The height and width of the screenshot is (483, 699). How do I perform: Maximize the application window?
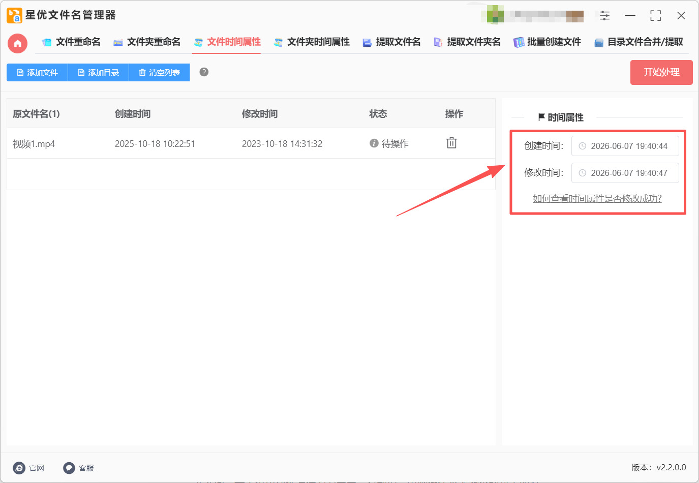656,16
